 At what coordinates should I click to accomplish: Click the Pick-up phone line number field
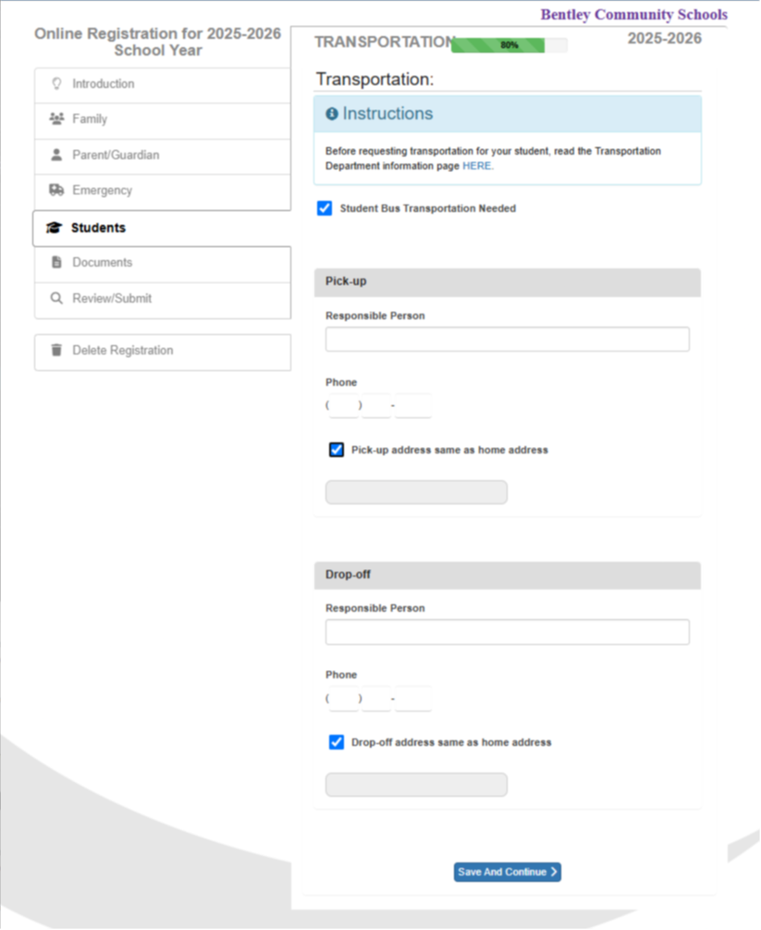pos(413,405)
